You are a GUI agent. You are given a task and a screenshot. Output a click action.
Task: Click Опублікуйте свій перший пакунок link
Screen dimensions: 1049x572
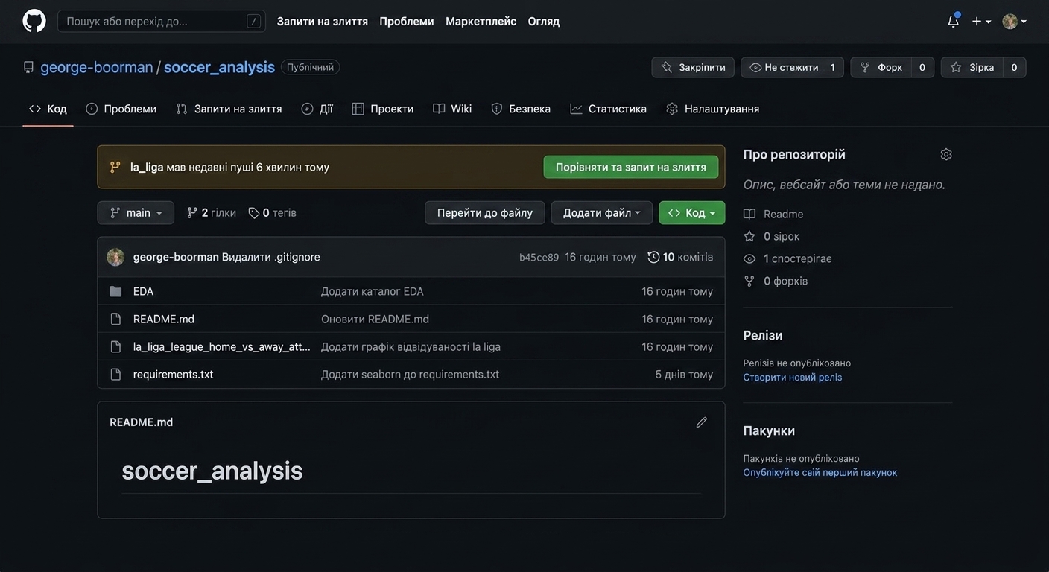[x=820, y=473]
